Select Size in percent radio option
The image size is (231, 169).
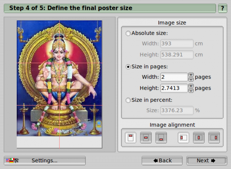(x=128, y=100)
